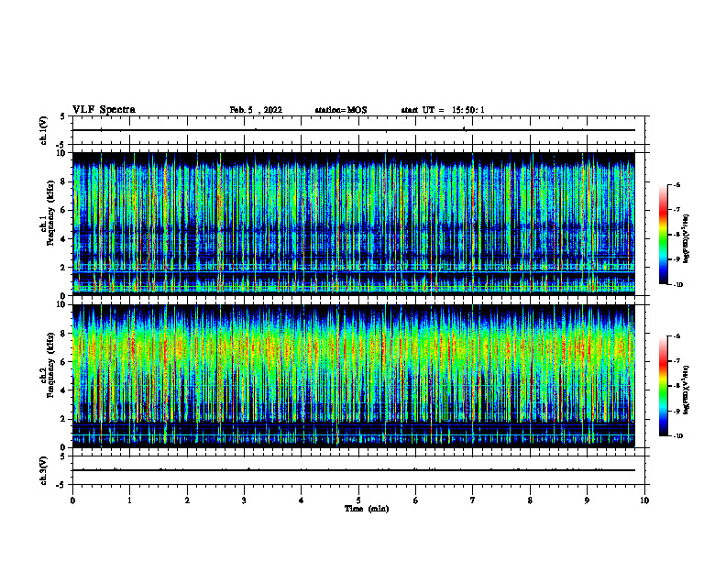Click the "station=MOS" header label
This screenshot has height=561, width=726.
pos(341,110)
